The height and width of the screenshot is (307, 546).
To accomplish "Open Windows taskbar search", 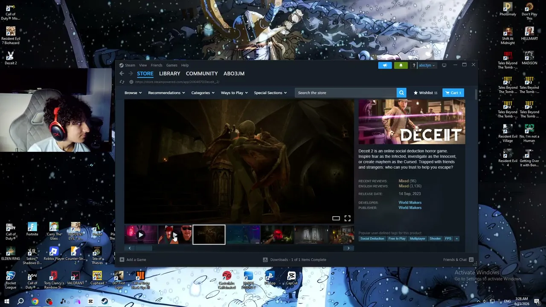I will coord(20,301).
